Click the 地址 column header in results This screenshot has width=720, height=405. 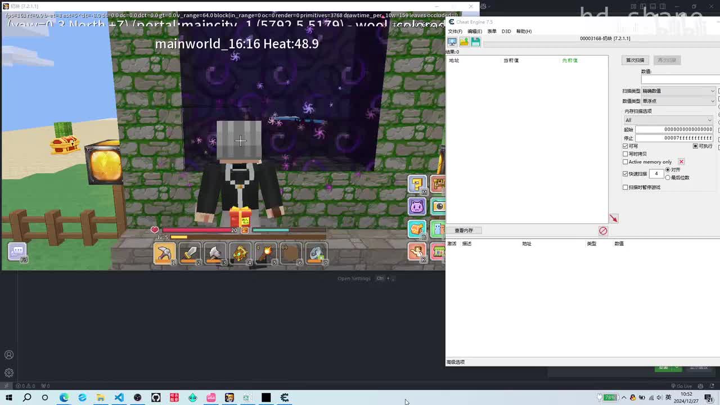(454, 60)
